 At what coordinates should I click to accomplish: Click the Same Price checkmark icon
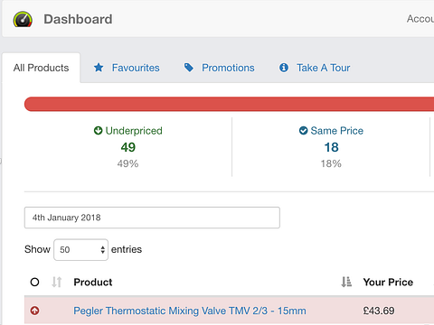303,131
